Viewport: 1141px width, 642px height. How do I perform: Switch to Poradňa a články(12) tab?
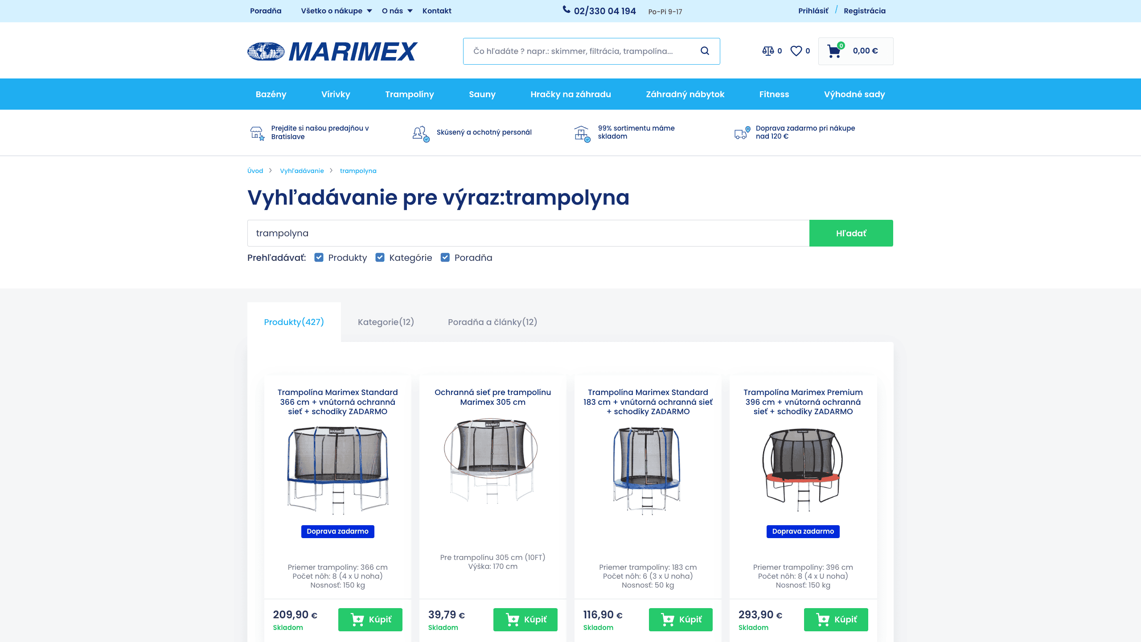[x=492, y=322]
